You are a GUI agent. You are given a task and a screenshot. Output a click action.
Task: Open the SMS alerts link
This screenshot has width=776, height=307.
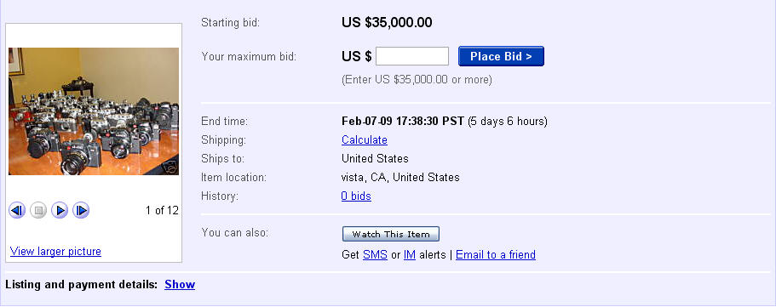click(x=375, y=254)
